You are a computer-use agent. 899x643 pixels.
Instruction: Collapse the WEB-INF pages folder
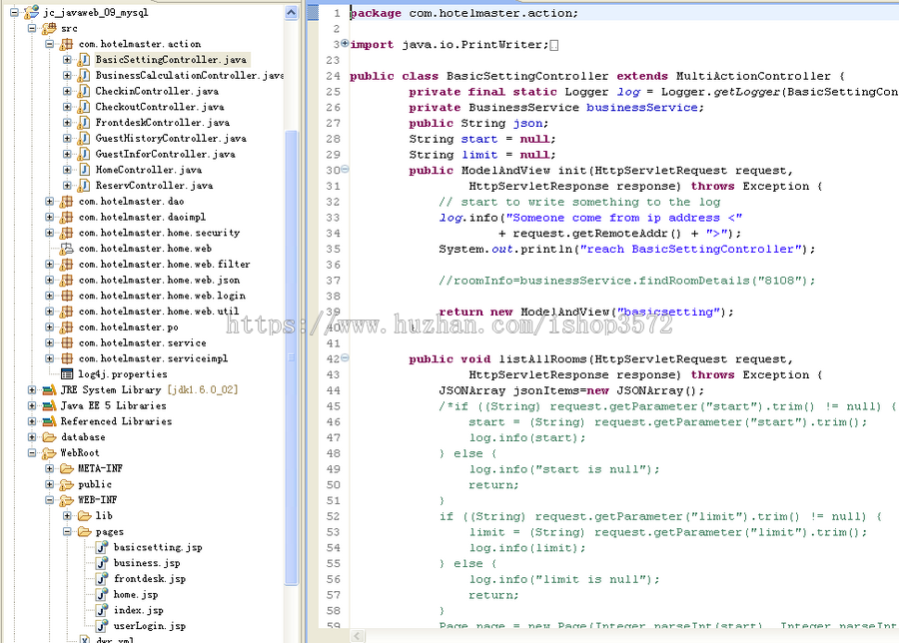point(67,531)
